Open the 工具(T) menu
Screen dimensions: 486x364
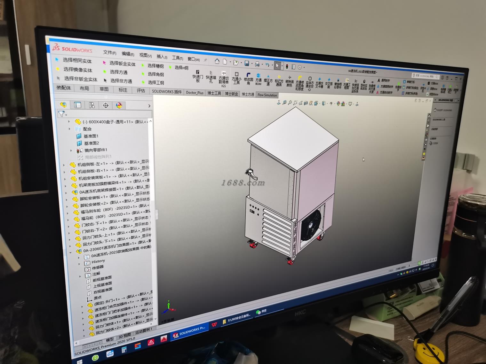(178, 58)
